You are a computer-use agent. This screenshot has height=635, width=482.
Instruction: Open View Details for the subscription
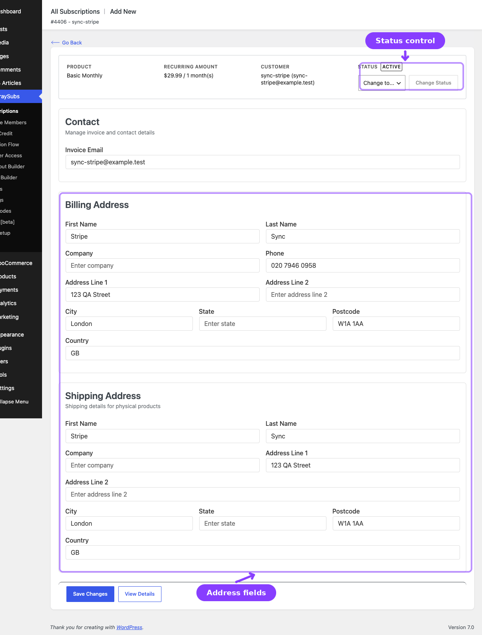[139, 594]
